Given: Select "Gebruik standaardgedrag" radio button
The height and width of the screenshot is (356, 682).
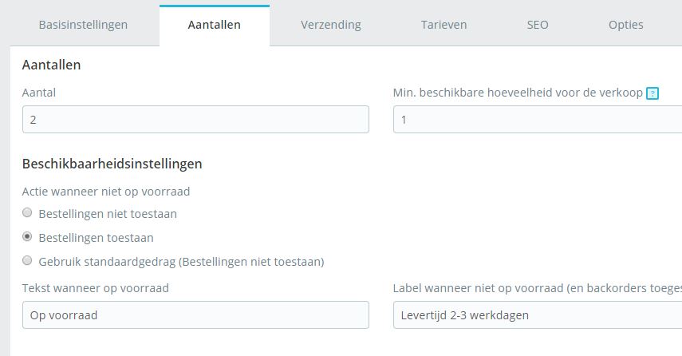Looking at the screenshot, I should (28, 261).
